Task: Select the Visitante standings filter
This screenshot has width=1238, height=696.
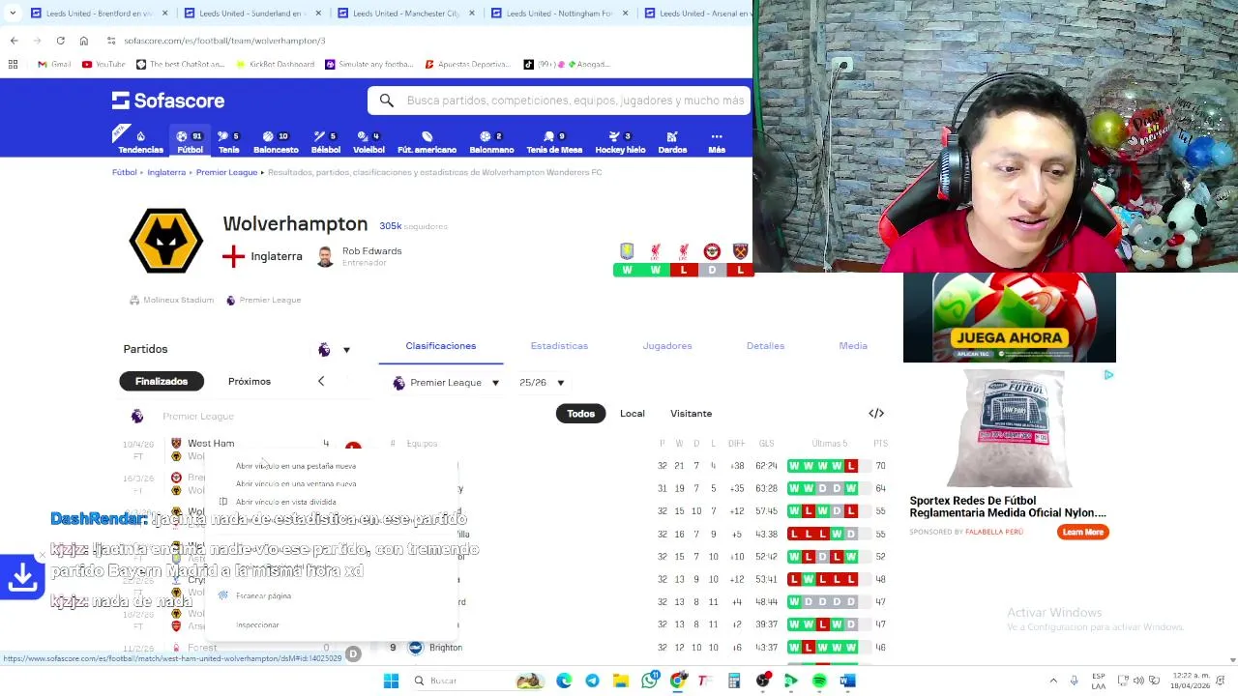Action: click(691, 414)
